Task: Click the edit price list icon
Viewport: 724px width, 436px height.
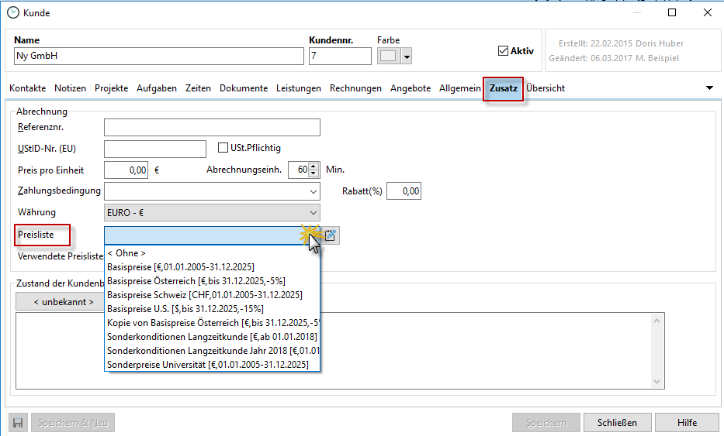Action: click(330, 235)
